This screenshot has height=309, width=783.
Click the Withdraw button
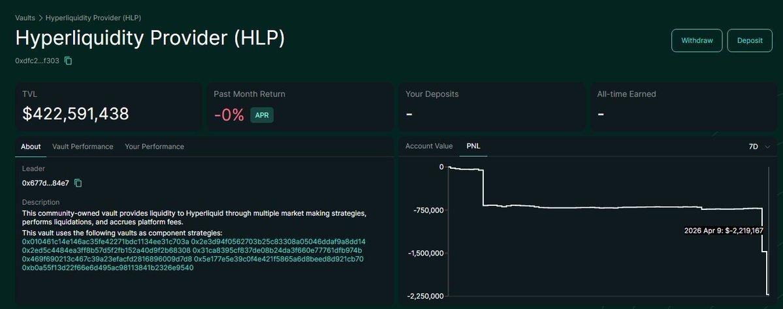tap(697, 40)
